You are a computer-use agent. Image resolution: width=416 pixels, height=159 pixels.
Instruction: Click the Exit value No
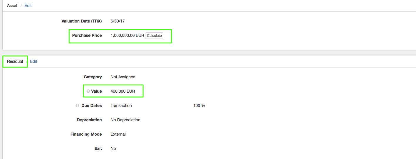point(113,148)
